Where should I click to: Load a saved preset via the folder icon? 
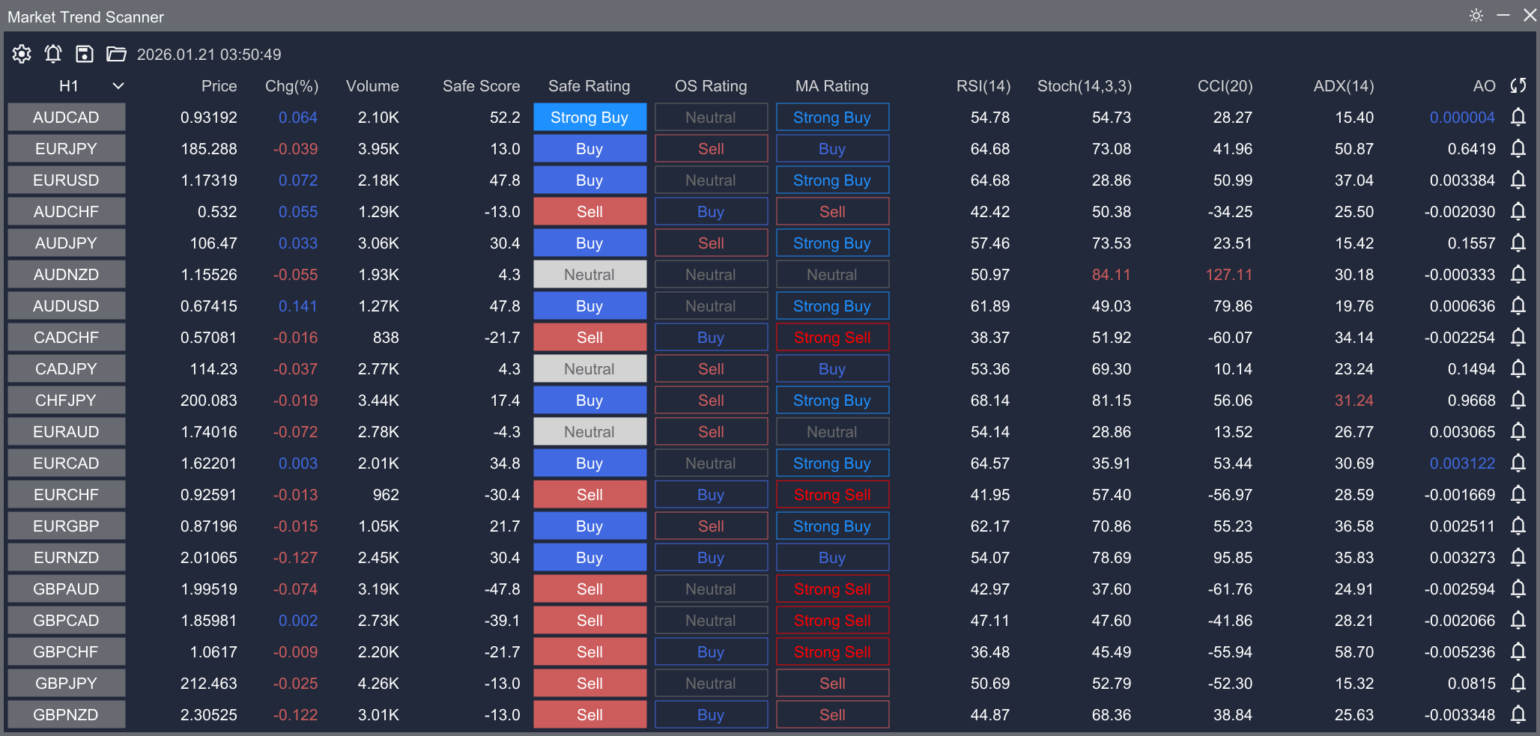tap(116, 54)
